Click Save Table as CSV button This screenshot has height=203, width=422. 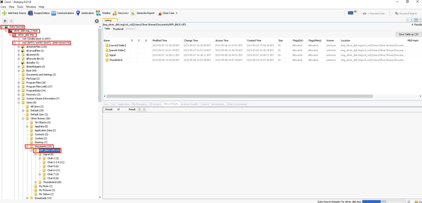(408, 34)
